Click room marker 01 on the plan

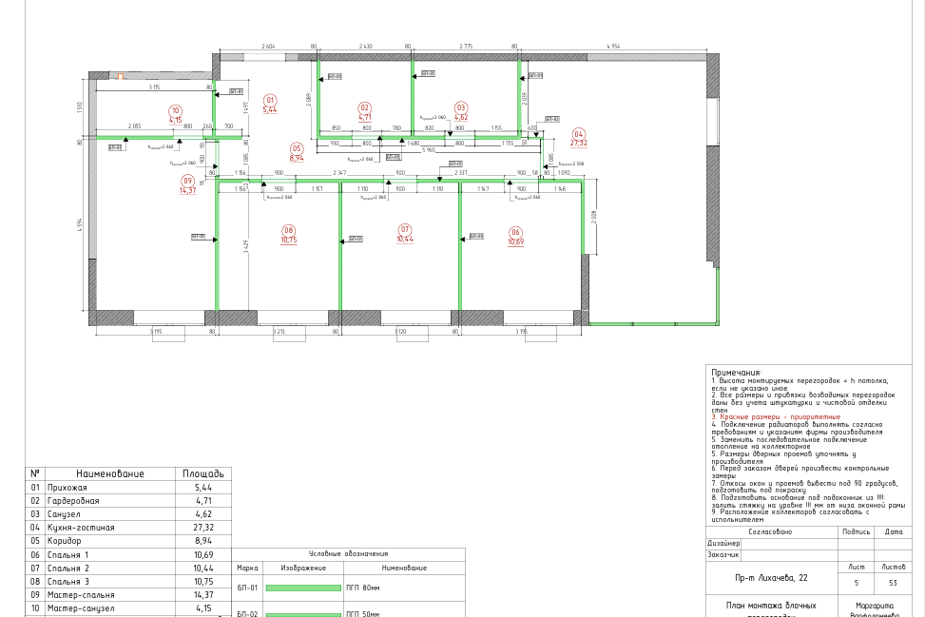269,100
